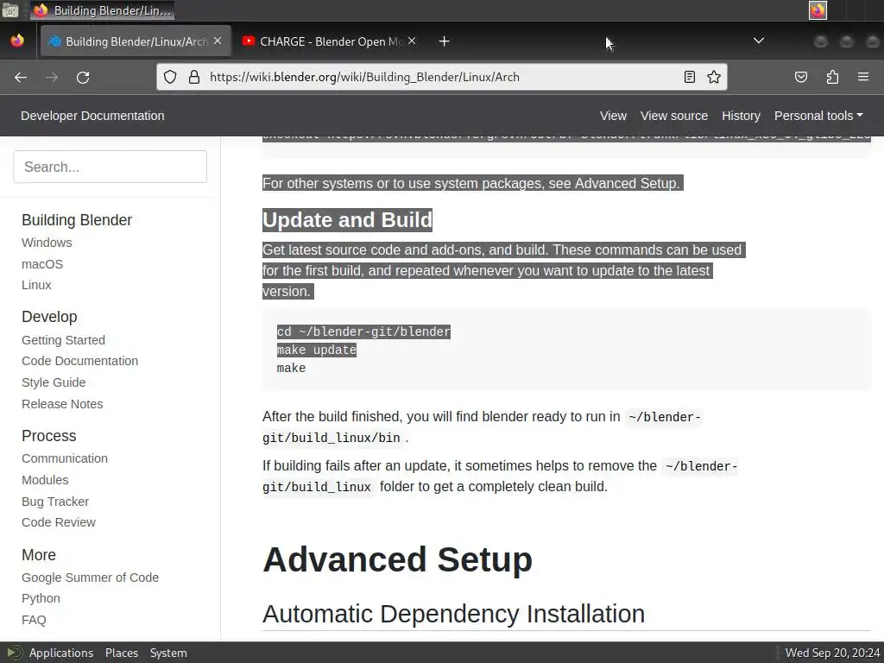The width and height of the screenshot is (884, 663).
Task: Open the System menu in the panel
Action: pyautogui.click(x=168, y=653)
